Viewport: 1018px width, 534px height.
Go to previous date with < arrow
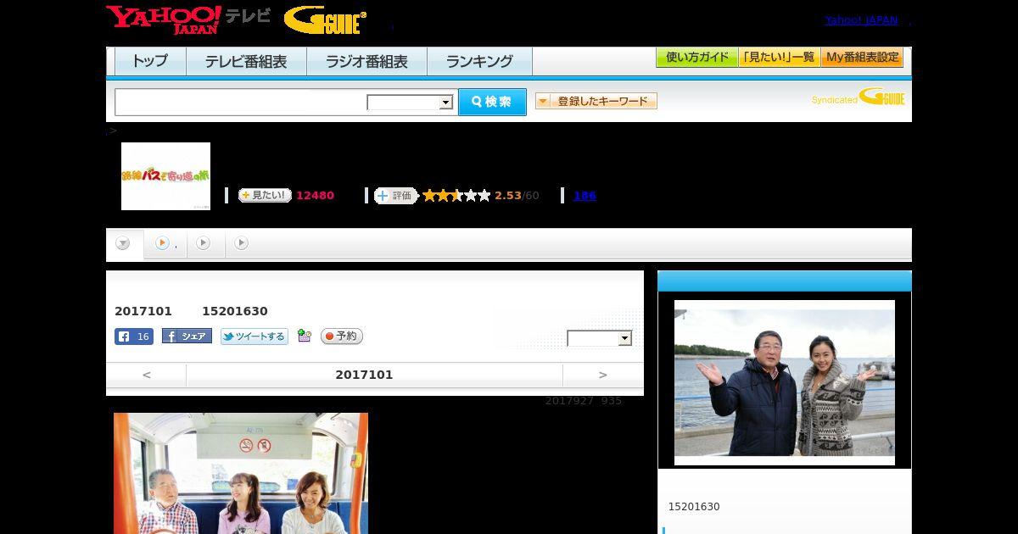[x=147, y=375]
